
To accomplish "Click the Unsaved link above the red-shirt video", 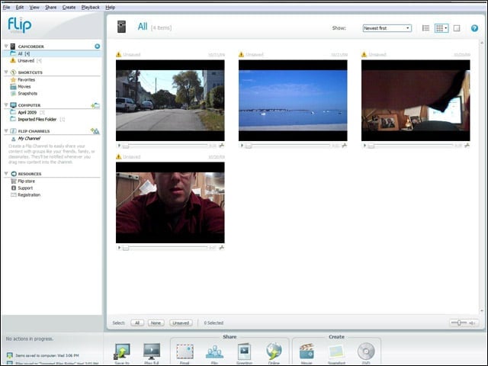I will coord(132,157).
